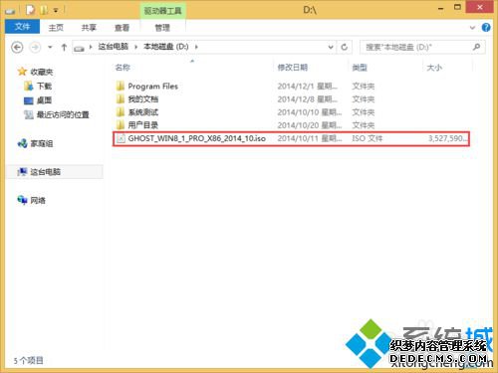The width and height of the screenshot is (498, 373).
Task: Select 网络 in the navigation pane
Action: coord(32,200)
